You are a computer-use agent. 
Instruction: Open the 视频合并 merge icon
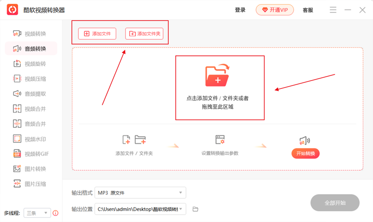[x=17, y=109]
